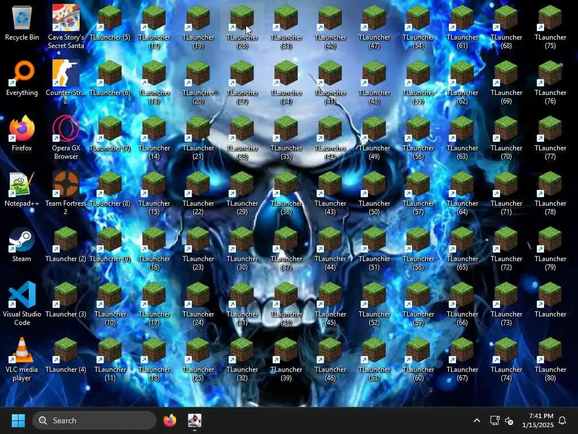Select the TLauncher (78) shortcut
This screenshot has height=434, width=578.
click(x=550, y=193)
